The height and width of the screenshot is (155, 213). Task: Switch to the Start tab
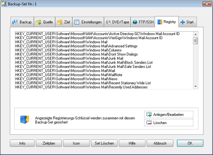(188, 22)
